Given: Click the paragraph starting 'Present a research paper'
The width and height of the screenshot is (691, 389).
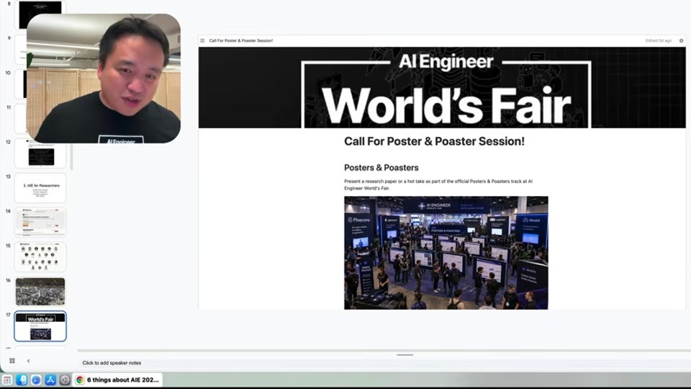Looking at the screenshot, I should pyautogui.click(x=438, y=185).
